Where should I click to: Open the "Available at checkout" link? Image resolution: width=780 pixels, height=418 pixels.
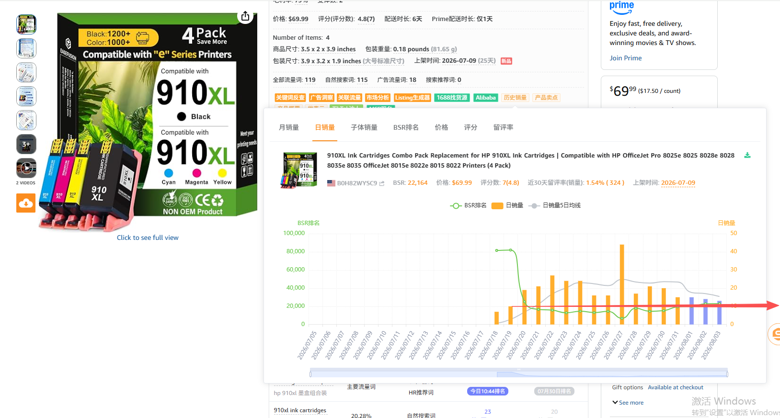click(x=676, y=387)
